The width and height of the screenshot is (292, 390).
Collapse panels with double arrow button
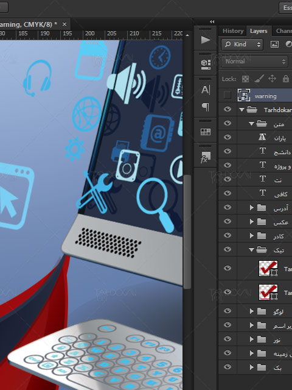pos(212,22)
